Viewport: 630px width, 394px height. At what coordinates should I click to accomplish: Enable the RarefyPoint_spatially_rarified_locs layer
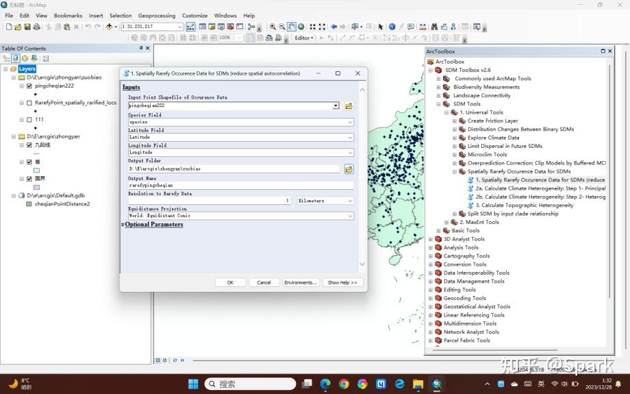click(29, 103)
